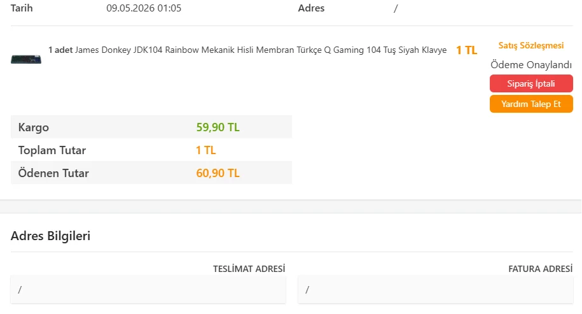This screenshot has width=582, height=314.
Task: Click the Teslimat Adresi address box
Action: click(x=148, y=289)
